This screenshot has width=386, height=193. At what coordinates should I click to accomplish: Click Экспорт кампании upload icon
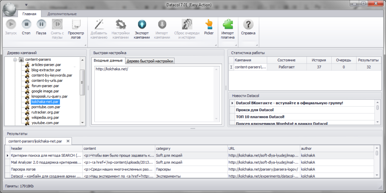(x=142, y=29)
